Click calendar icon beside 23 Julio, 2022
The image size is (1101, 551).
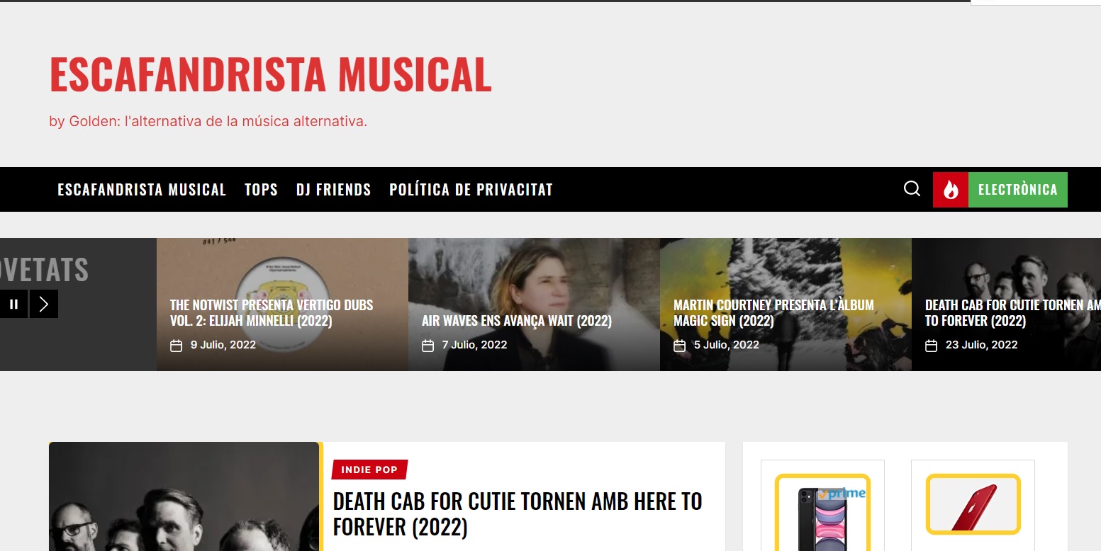[x=932, y=346]
